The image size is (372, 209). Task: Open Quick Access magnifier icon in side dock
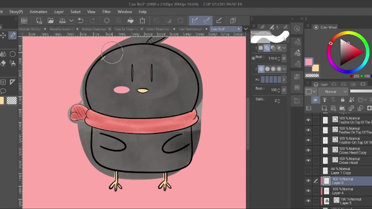297,28
